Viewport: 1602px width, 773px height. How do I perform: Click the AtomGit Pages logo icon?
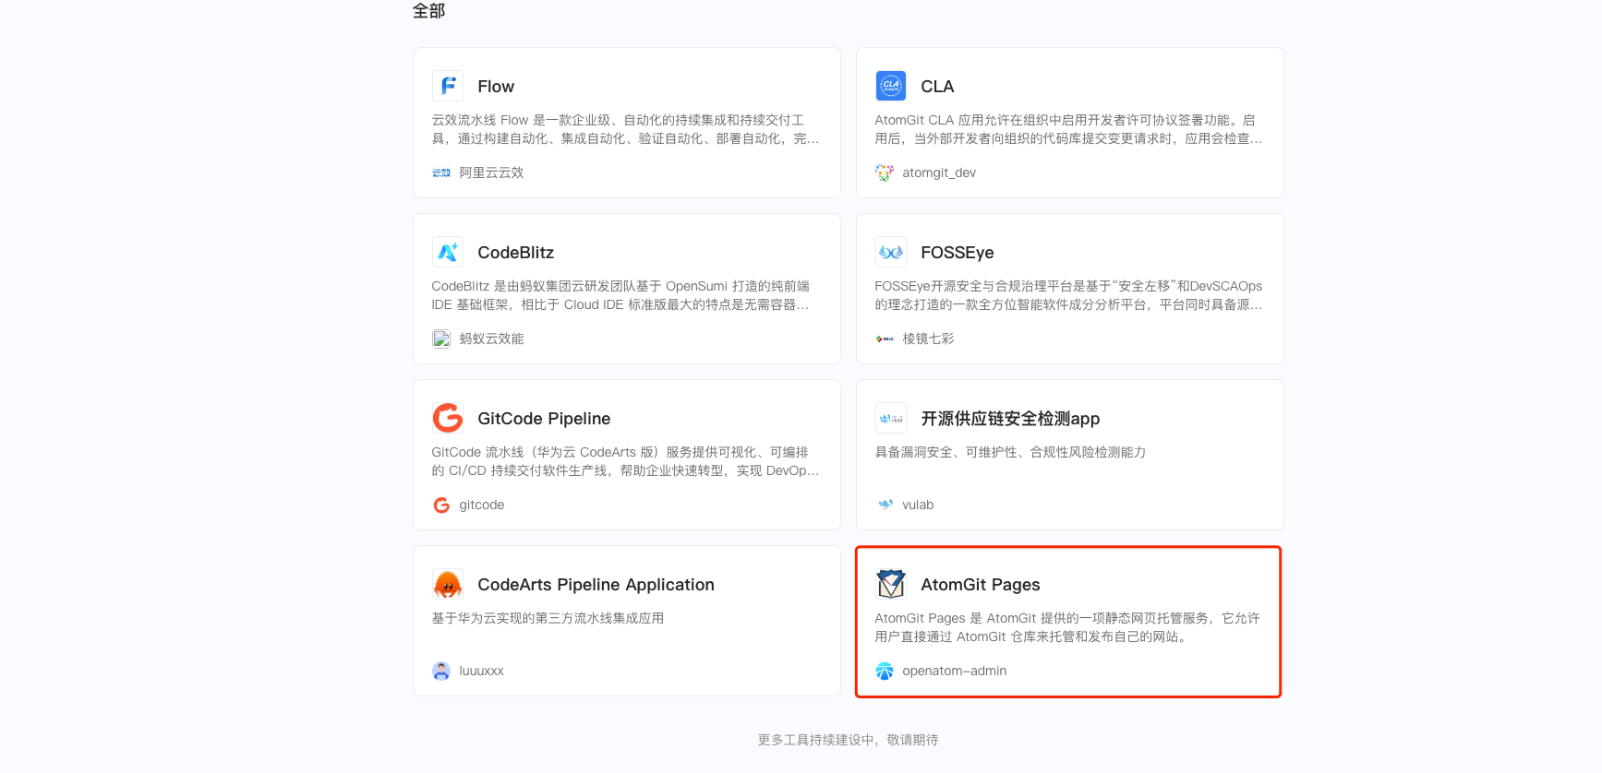tap(891, 584)
